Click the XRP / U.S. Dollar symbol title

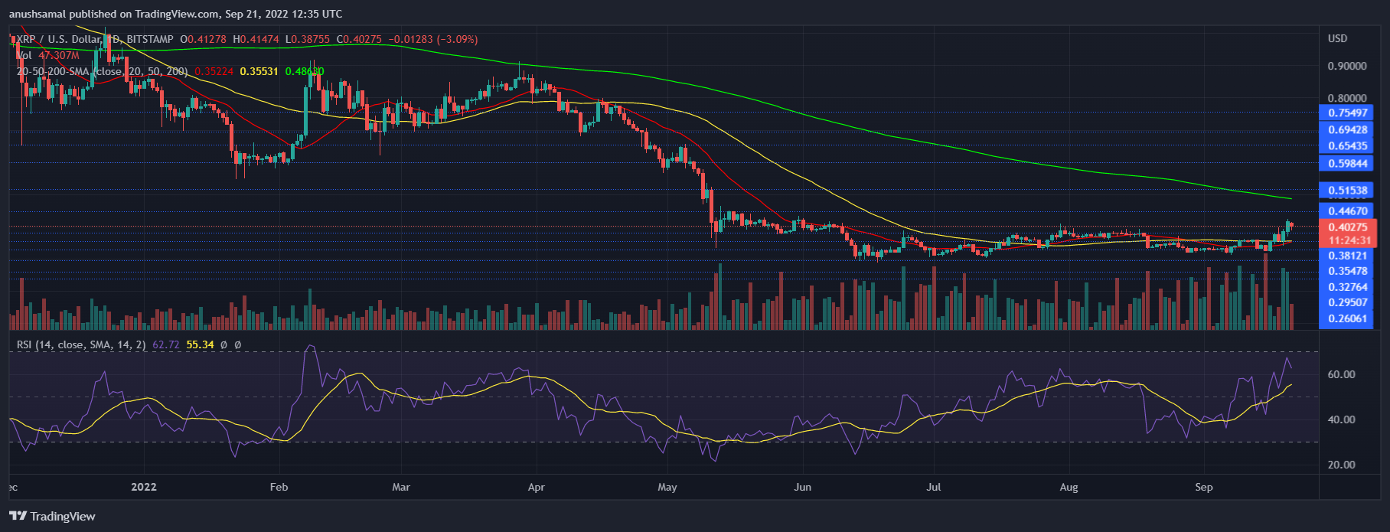tap(60, 39)
